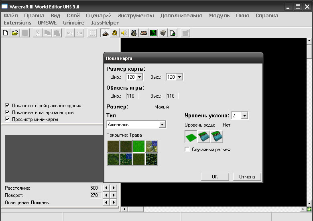The height and width of the screenshot is (221, 313).
Task: Open the Окно menu
Action: point(242,15)
